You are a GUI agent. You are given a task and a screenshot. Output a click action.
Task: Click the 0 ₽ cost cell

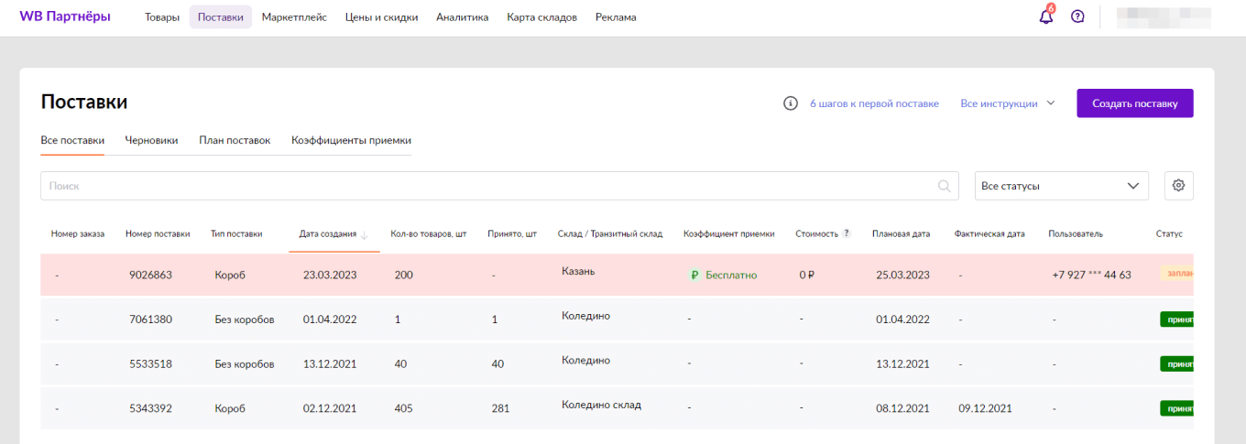(807, 275)
